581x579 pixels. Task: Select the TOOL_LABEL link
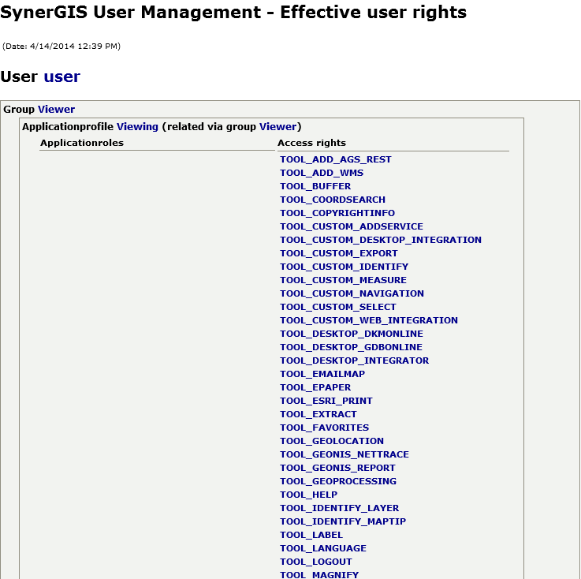(311, 535)
